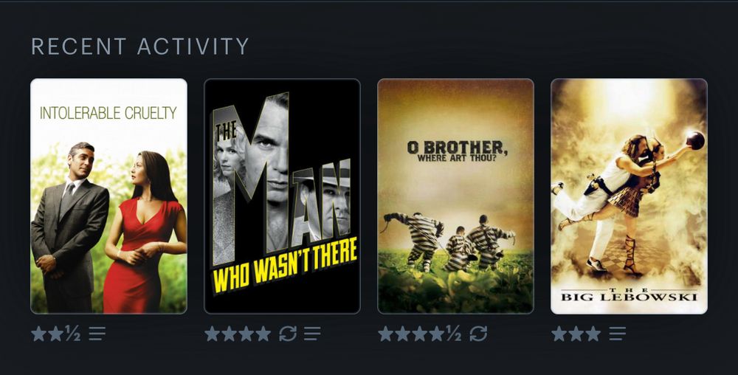Click the half-star symbol under Intolerable Cruelty
This screenshot has width=738, height=375.
pos(72,334)
